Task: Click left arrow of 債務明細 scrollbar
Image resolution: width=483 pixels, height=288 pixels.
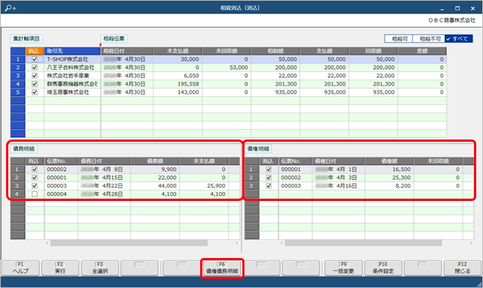Action: (47, 243)
